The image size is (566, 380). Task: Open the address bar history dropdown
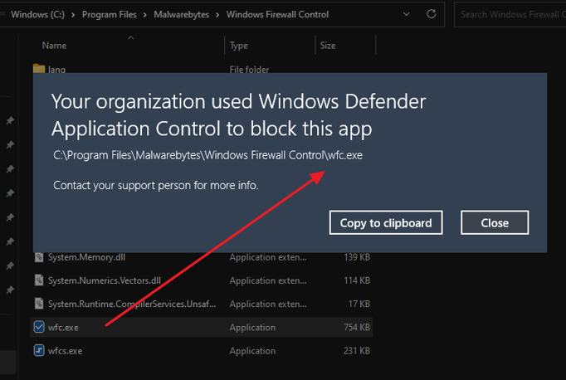click(407, 14)
